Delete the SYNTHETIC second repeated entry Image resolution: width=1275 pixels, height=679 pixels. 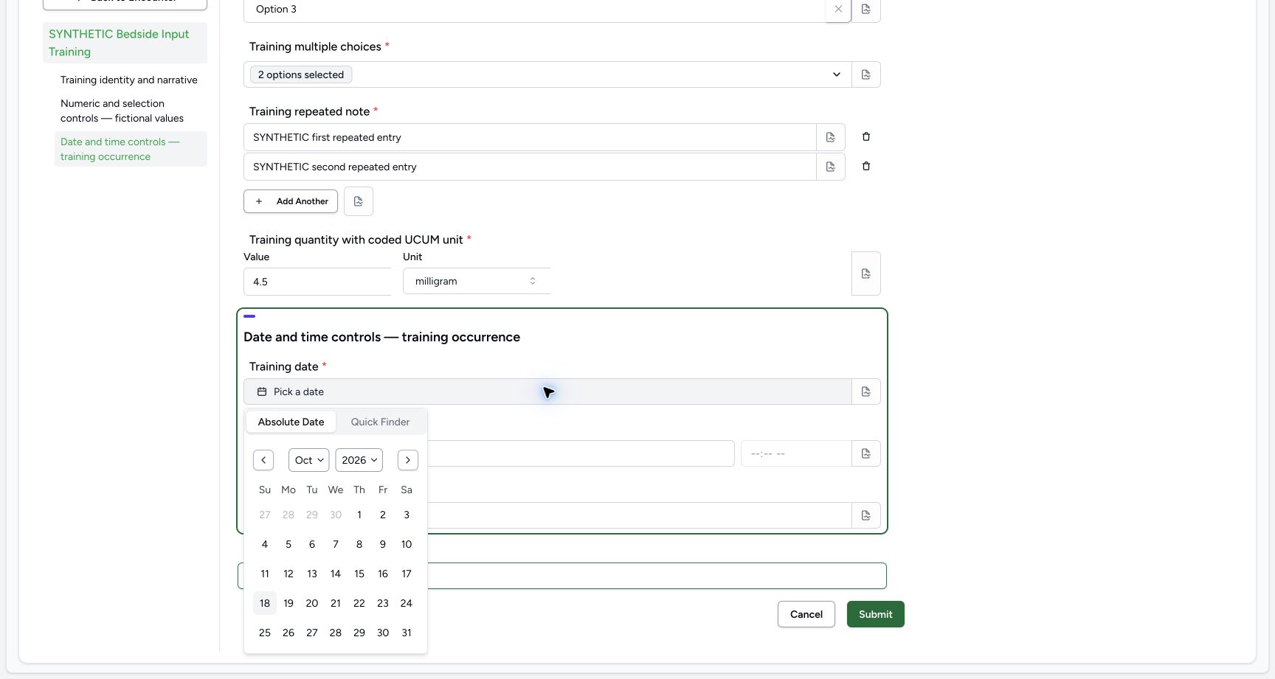coord(866,166)
